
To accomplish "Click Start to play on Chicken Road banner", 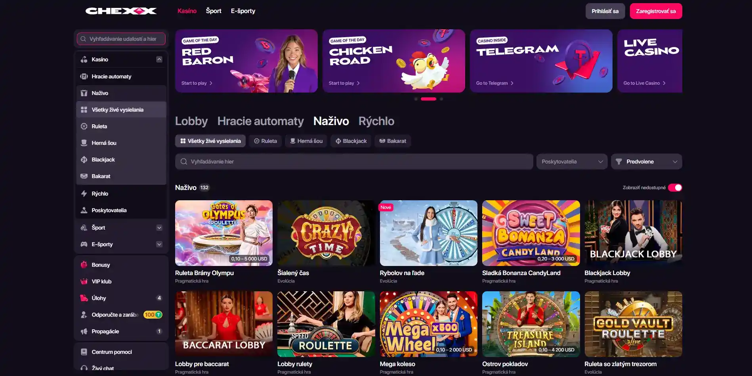I will tap(344, 83).
